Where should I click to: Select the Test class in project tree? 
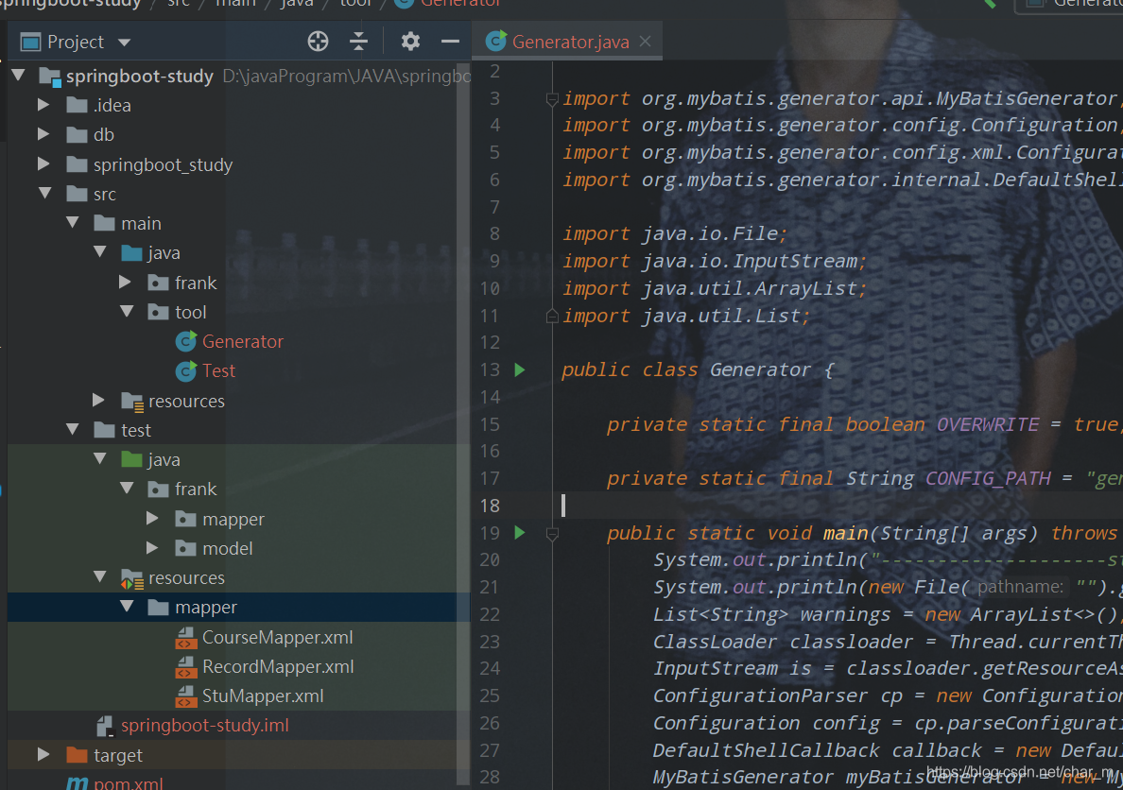click(218, 371)
